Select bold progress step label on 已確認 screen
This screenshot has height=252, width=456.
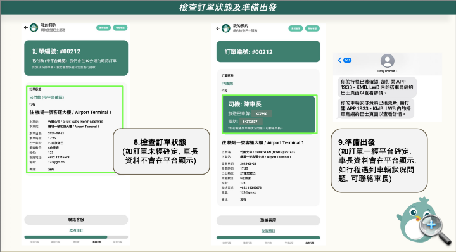tap(310, 243)
